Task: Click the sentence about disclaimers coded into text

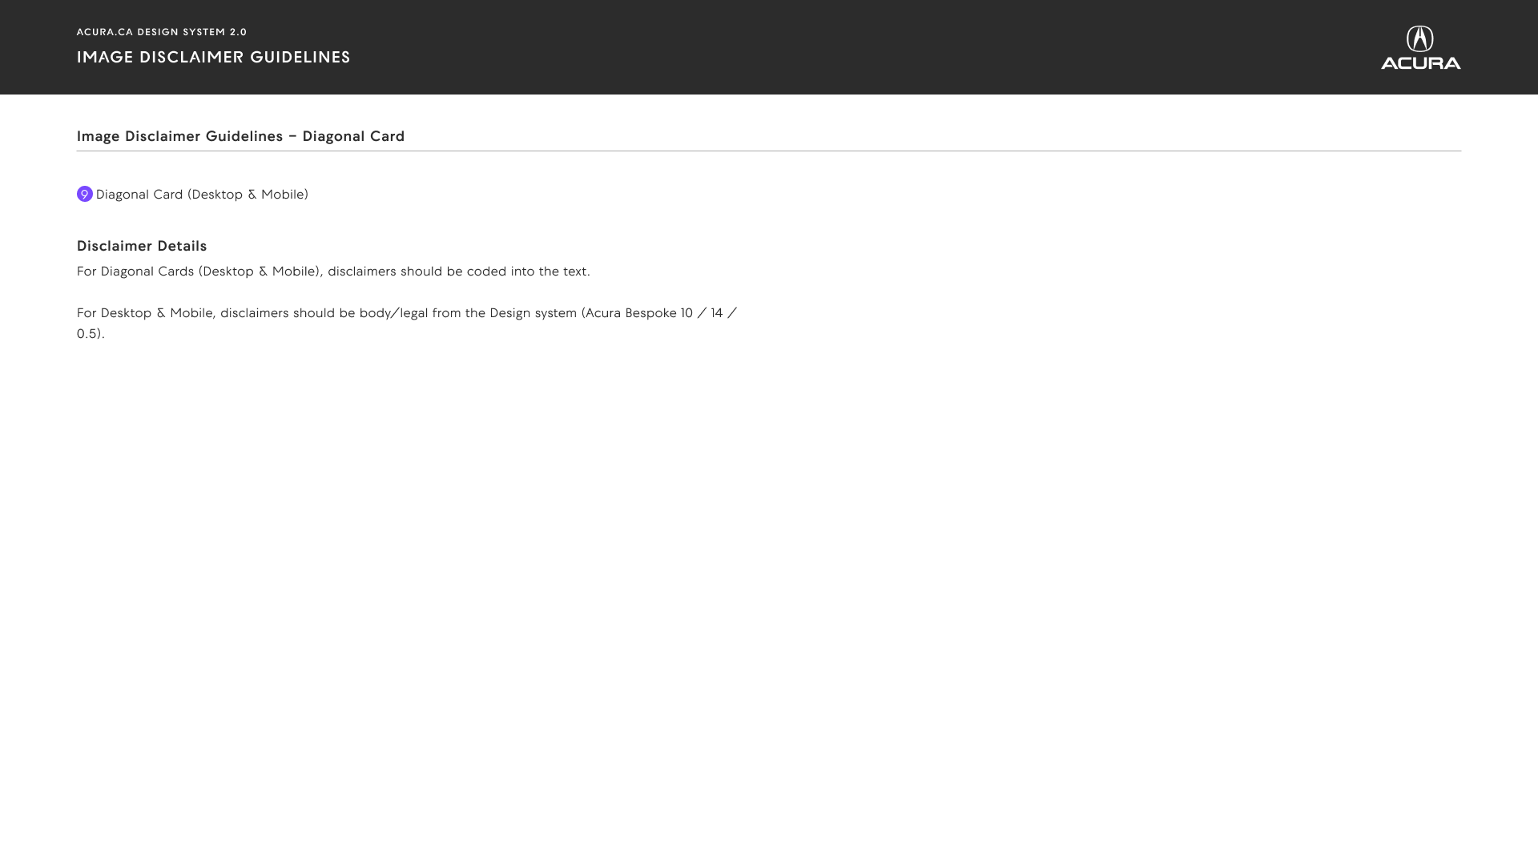Action: (333, 272)
